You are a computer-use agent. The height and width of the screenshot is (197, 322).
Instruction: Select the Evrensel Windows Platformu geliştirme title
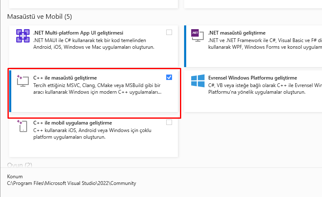pyautogui.click(x=252, y=78)
